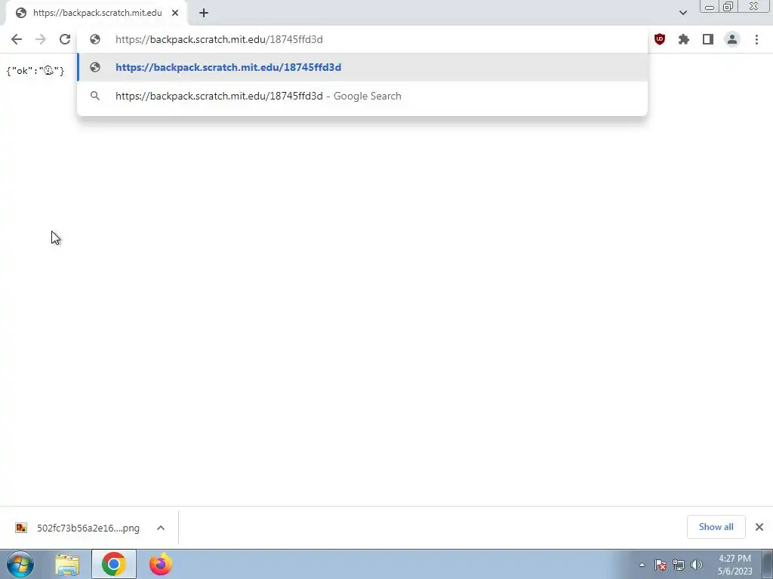This screenshot has width=773, height=579.
Task: Open a new tab with the plus button
Action: click(204, 13)
